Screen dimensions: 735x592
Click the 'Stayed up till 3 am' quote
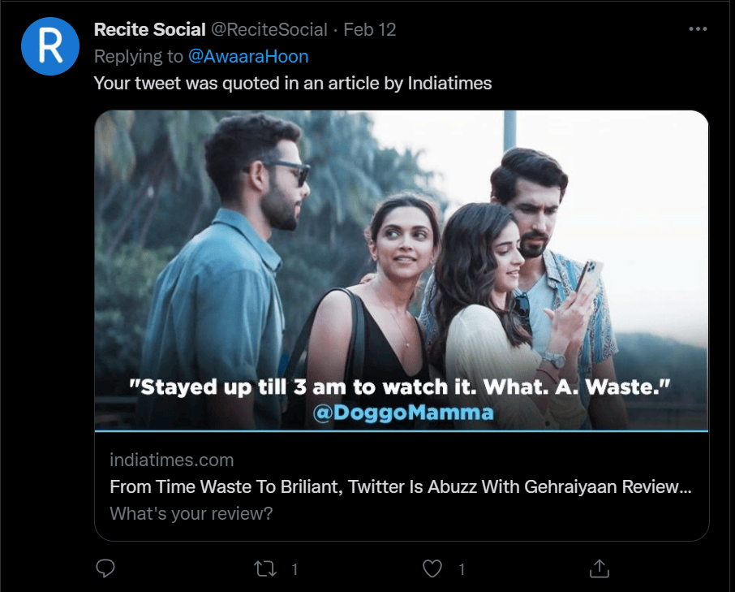click(x=402, y=387)
